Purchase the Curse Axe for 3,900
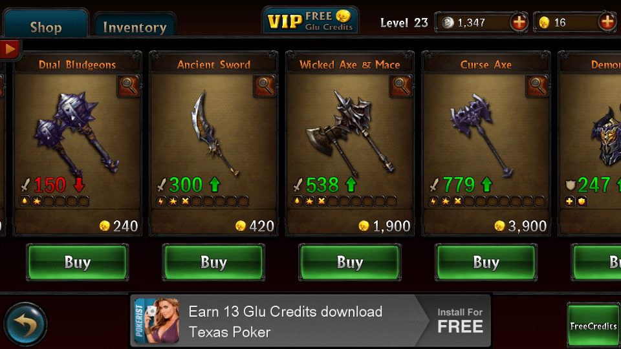The height and width of the screenshot is (349, 621). 486,262
